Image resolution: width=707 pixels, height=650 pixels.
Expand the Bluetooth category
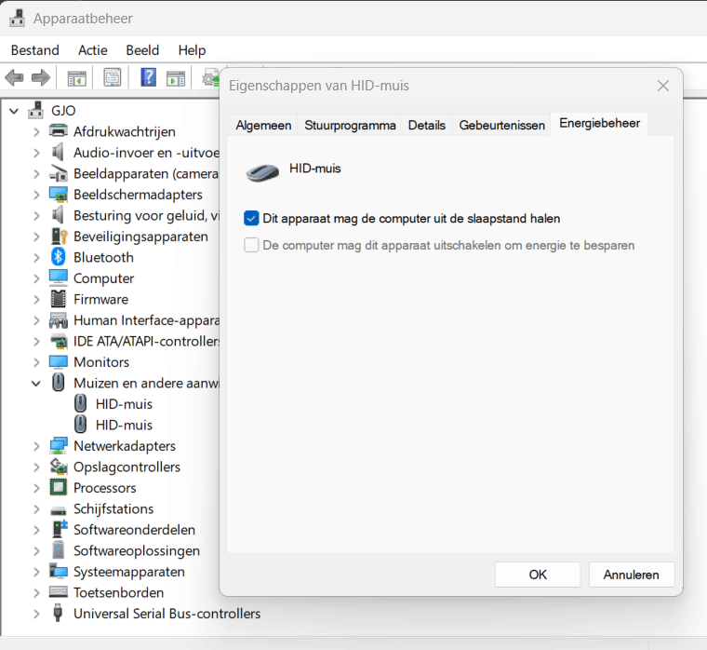pyautogui.click(x=36, y=257)
